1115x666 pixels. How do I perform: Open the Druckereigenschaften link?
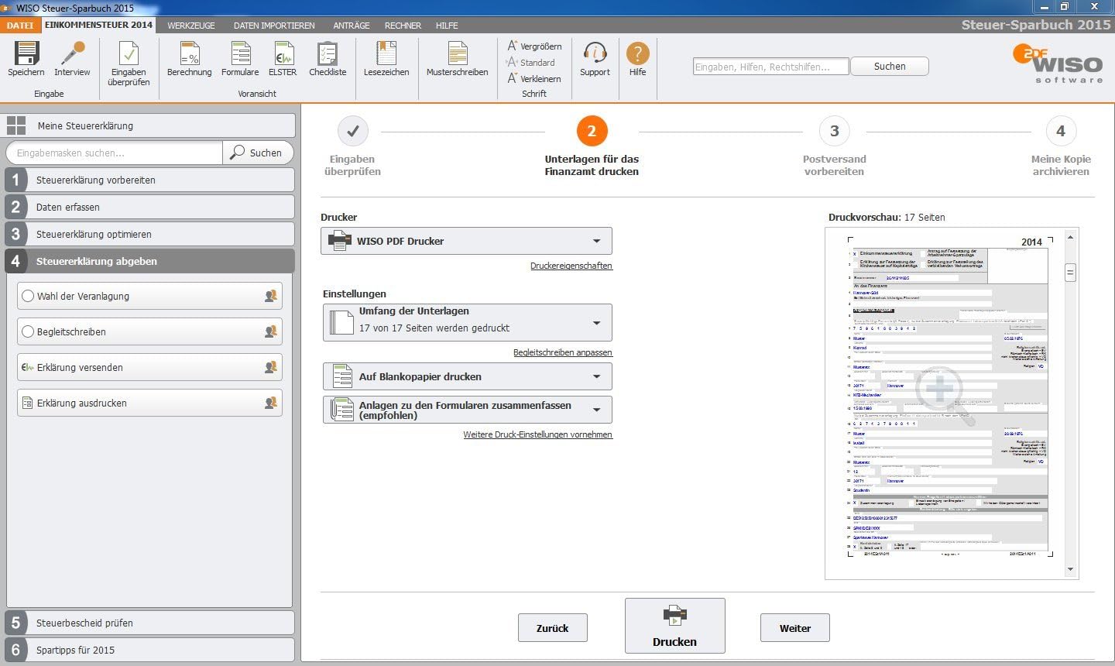click(571, 266)
